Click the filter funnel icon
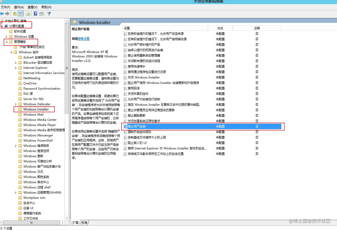This screenshot has height=230, width=337. (49, 14)
